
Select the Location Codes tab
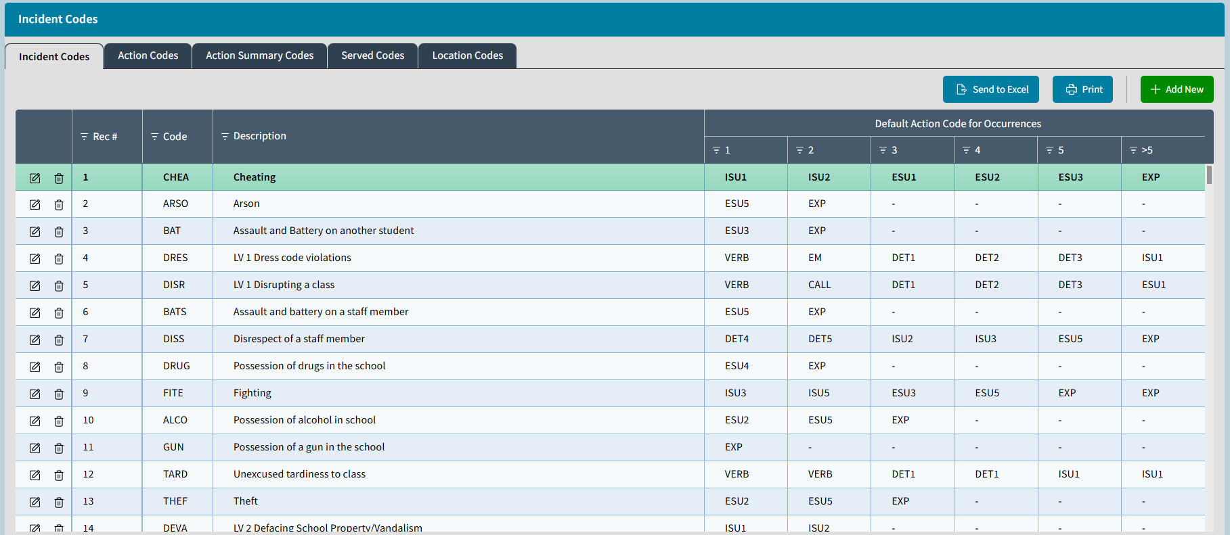tap(468, 55)
